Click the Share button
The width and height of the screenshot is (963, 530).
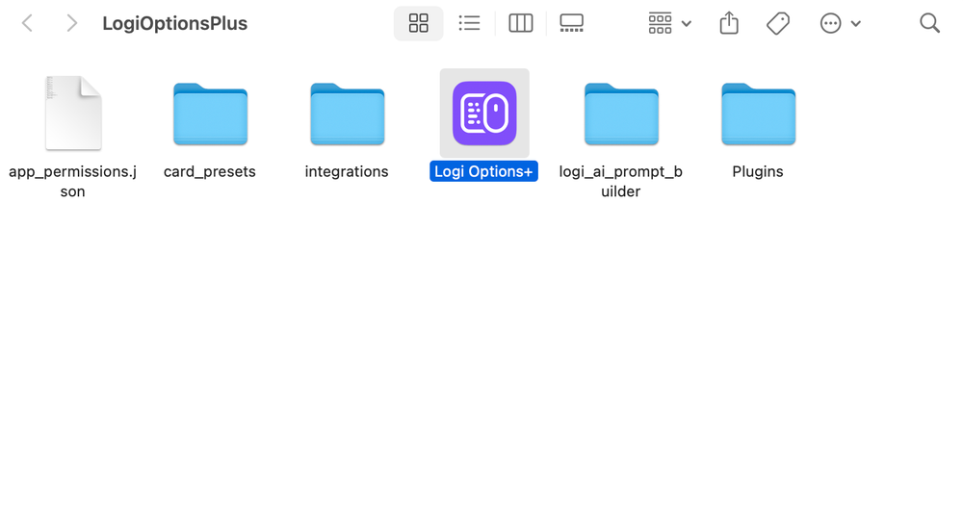729,23
